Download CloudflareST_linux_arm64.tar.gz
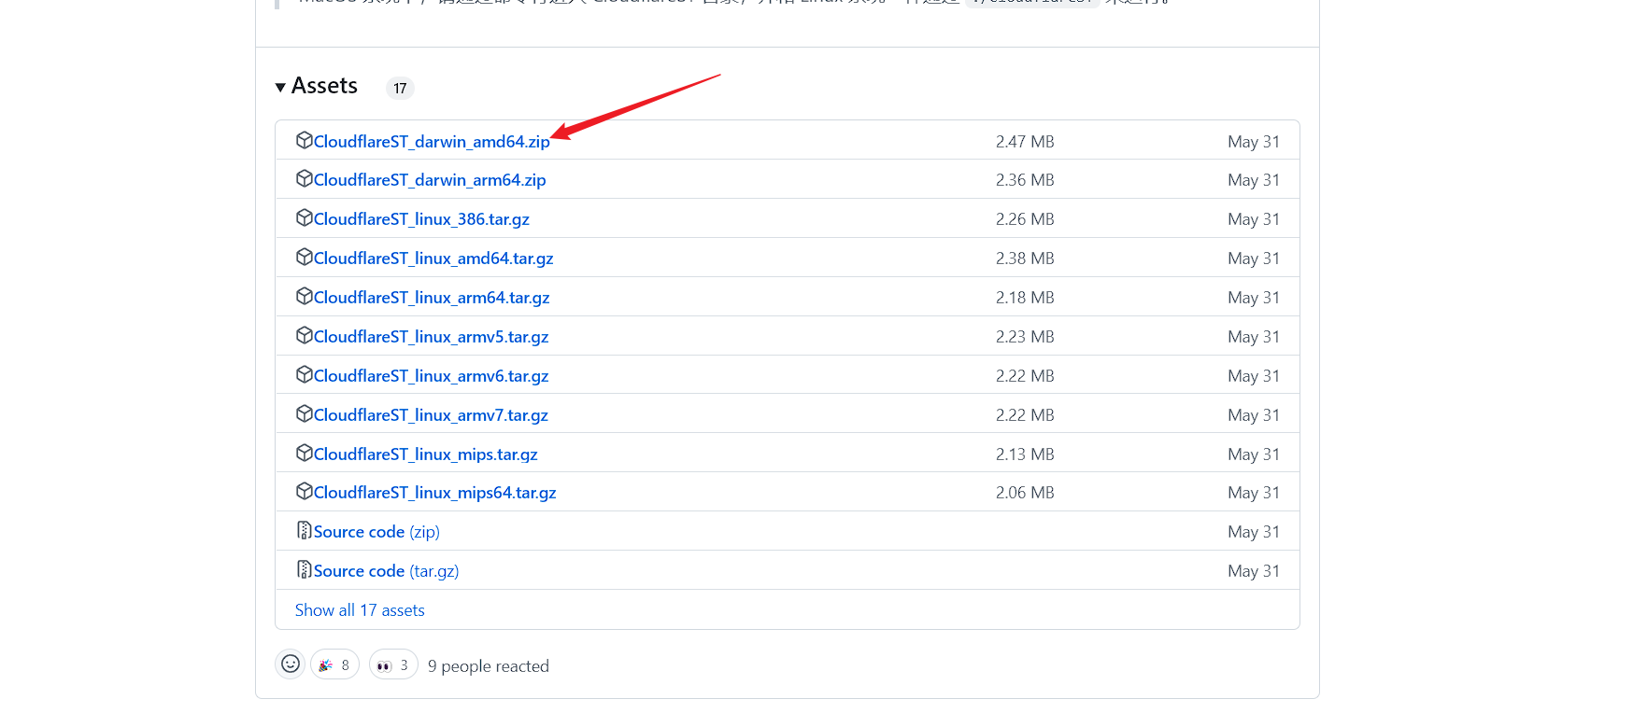Image resolution: width=1633 pixels, height=727 pixels. tap(432, 298)
